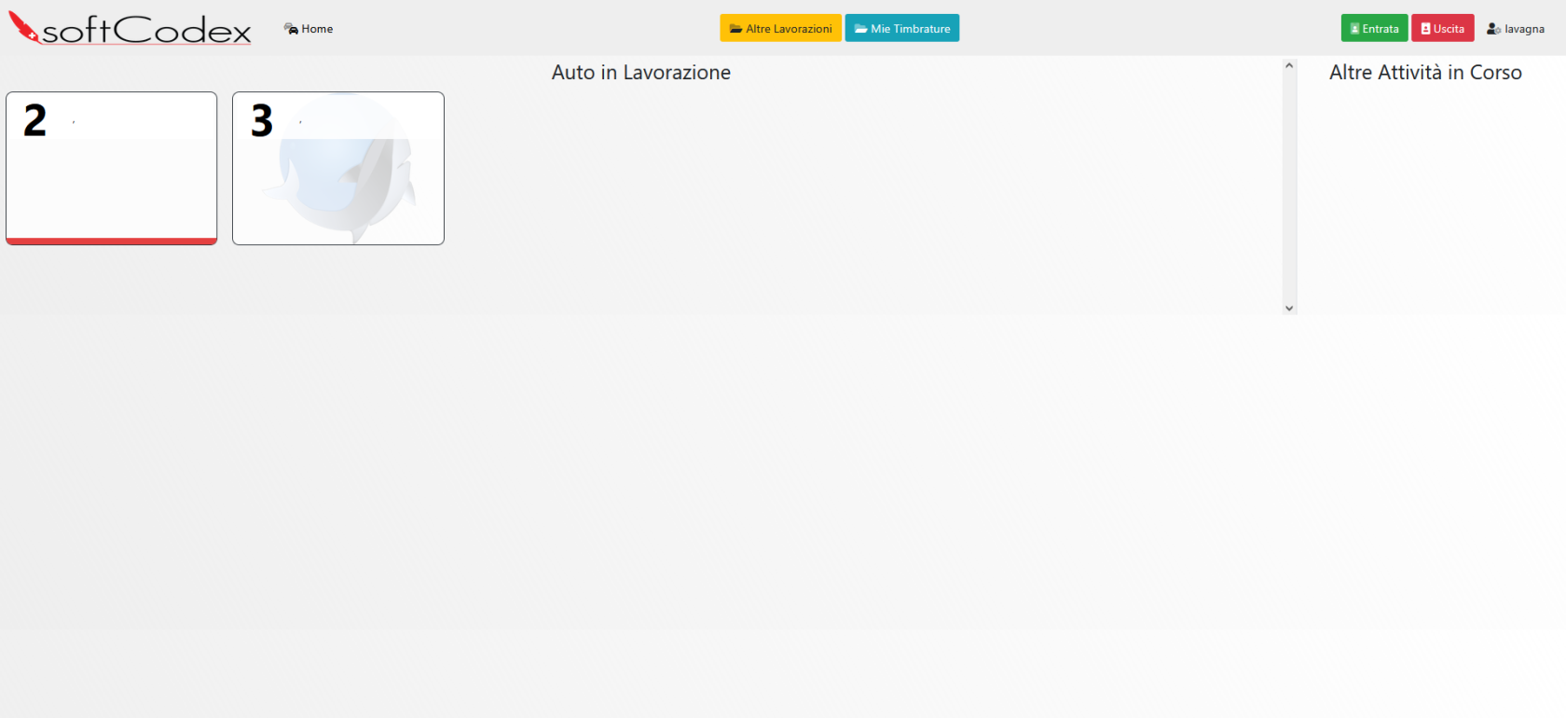Click the car icon beside Home
The image size is (1566, 718).
coord(291,29)
